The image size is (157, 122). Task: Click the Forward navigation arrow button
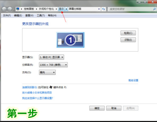(x=10, y=9)
